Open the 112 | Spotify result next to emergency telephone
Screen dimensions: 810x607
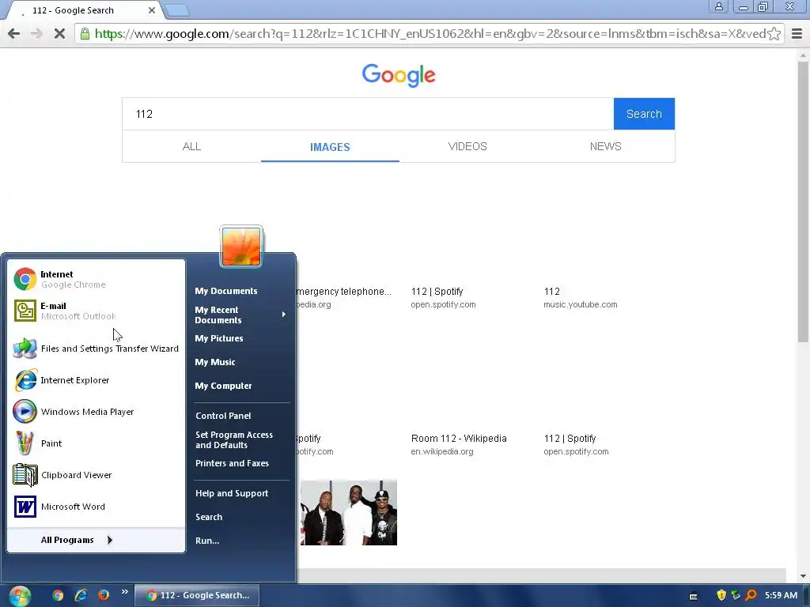click(x=437, y=292)
